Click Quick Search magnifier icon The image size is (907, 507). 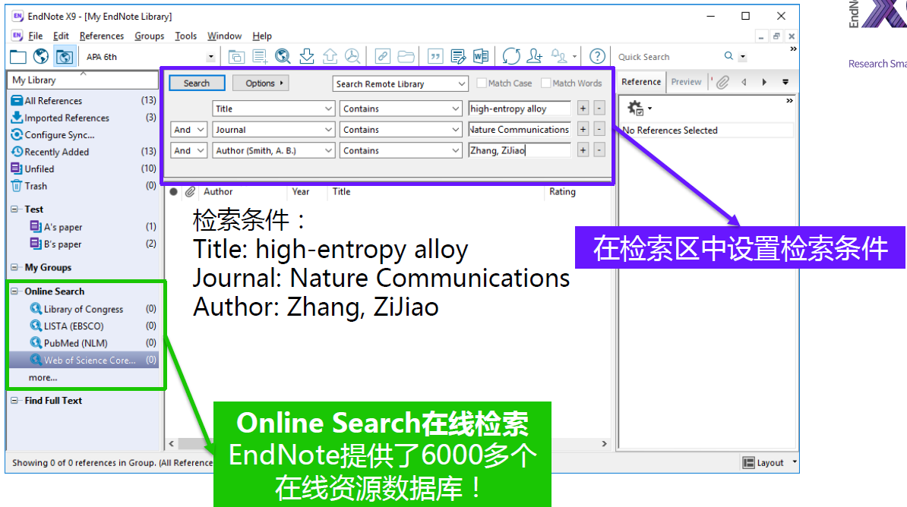(x=728, y=56)
